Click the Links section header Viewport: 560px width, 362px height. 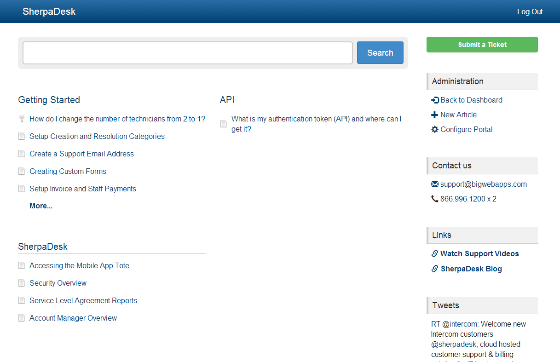(x=482, y=235)
